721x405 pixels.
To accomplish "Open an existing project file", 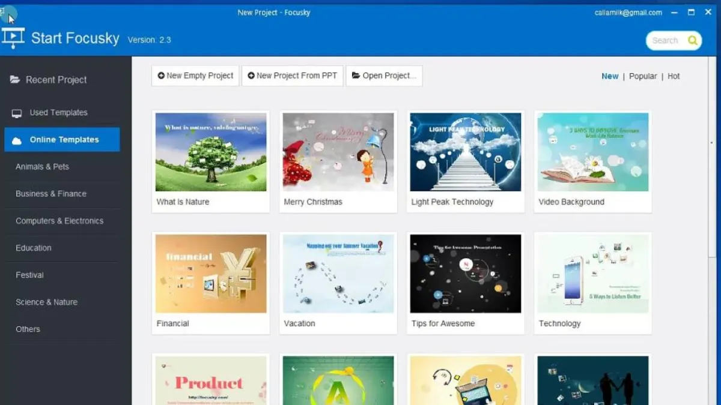I will [x=384, y=76].
